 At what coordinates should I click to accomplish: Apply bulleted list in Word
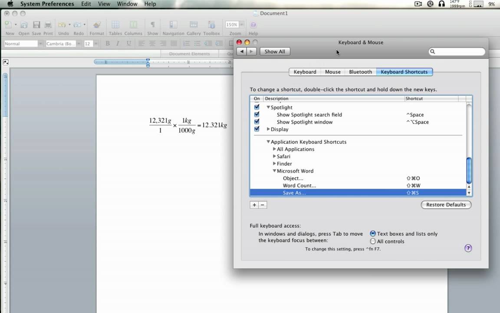pyautogui.click(x=197, y=43)
